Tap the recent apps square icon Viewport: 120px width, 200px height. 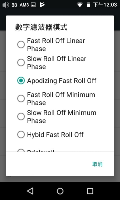90,191
